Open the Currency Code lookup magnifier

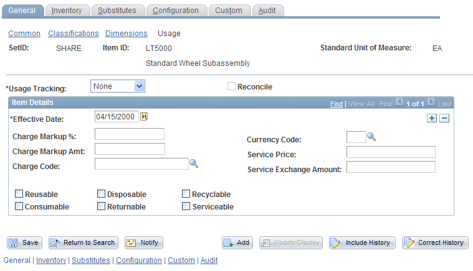[x=371, y=137]
